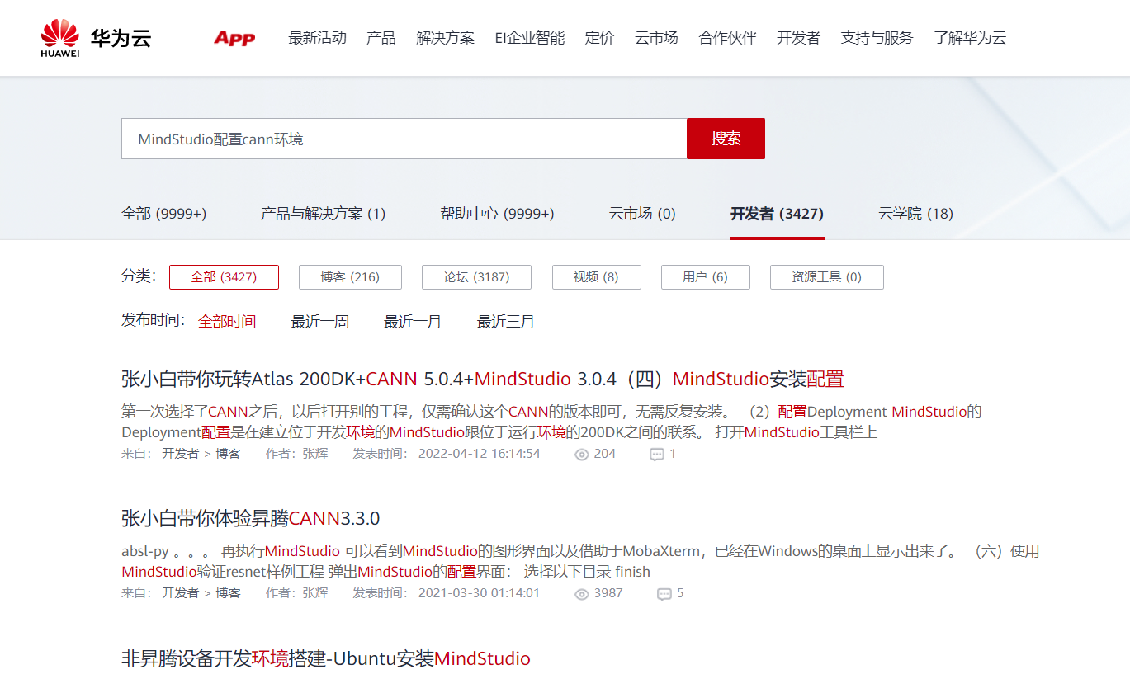Click the snippet starting absl-py
The height and width of the screenshot is (679, 1130).
point(580,561)
